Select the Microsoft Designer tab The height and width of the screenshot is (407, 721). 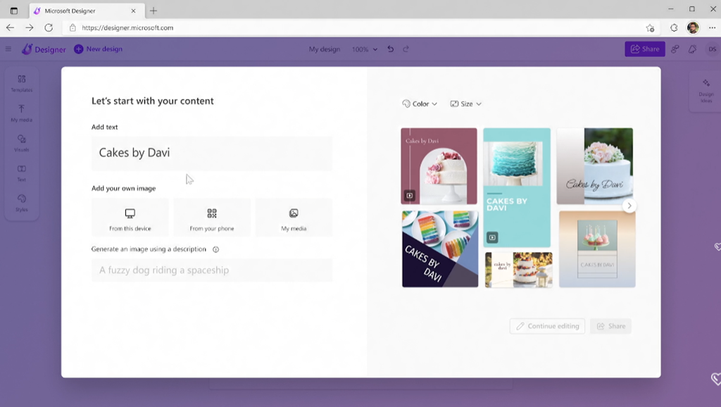tap(87, 11)
